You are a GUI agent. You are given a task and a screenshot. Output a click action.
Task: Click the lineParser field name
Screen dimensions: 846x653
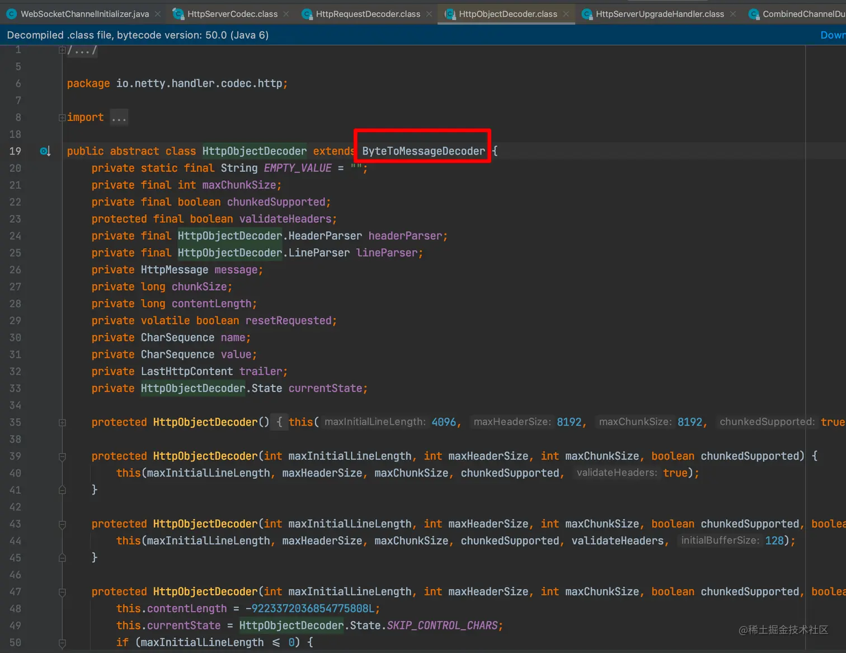tap(387, 253)
